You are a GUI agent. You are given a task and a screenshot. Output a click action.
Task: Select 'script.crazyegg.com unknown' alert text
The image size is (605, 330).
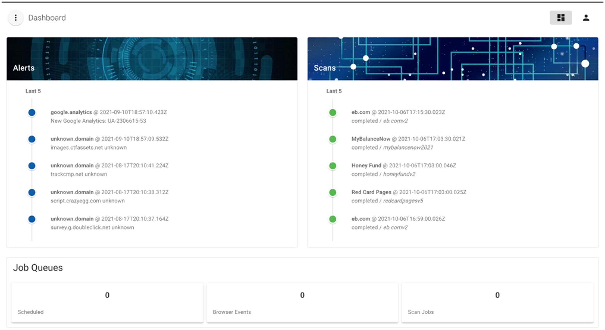[x=88, y=201]
